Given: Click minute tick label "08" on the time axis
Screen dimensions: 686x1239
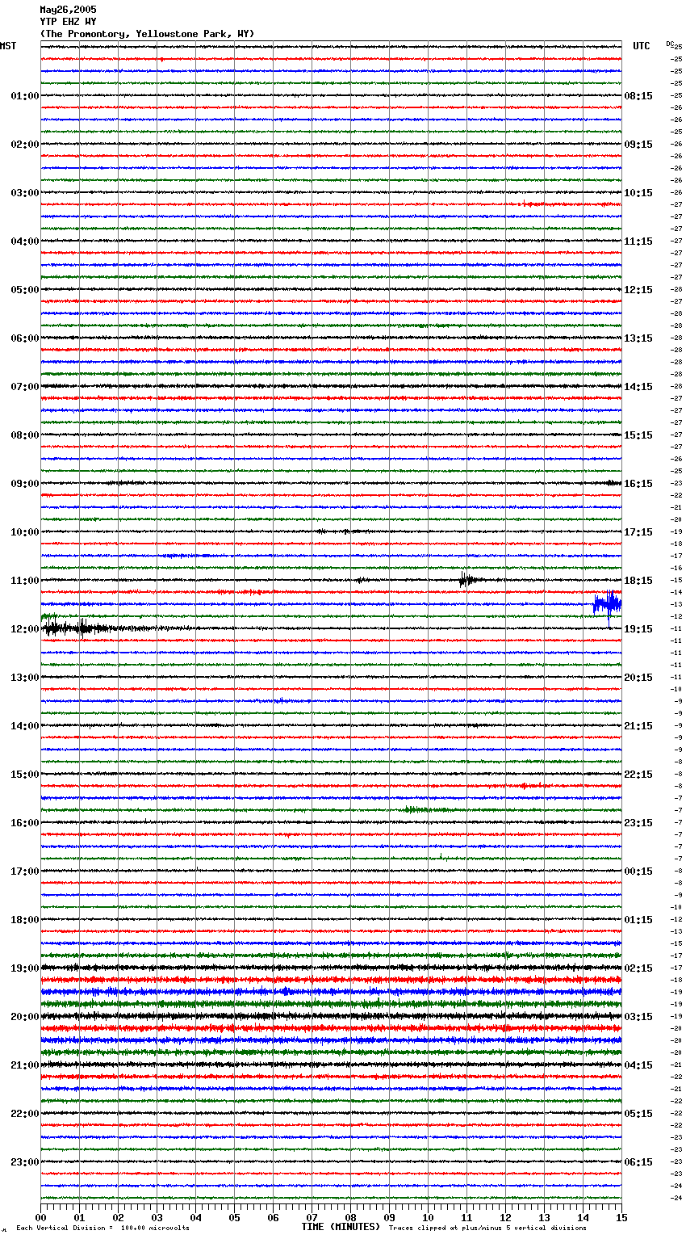Looking at the screenshot, I should (350, 1218).
